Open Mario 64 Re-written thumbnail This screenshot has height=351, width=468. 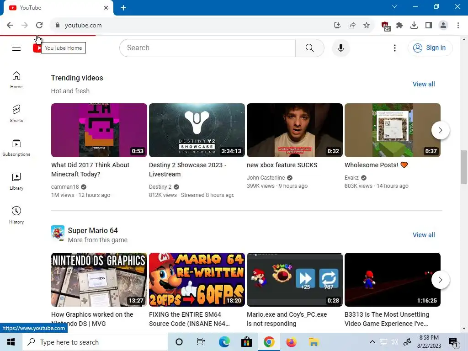pos(197,280)
